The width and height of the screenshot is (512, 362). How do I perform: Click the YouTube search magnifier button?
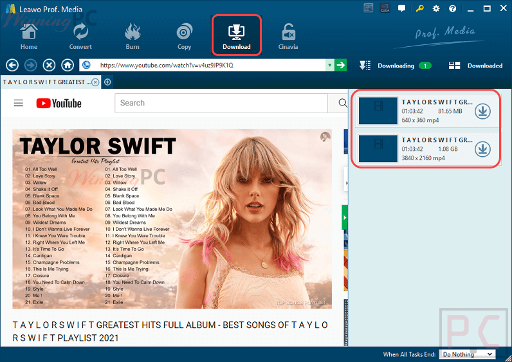click(x=343, y=103)
